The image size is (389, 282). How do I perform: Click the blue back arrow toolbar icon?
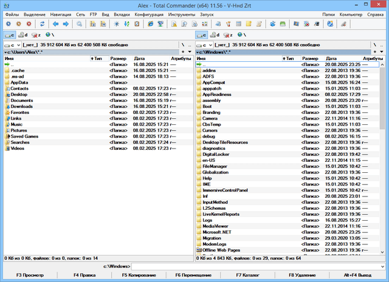tap(54, 24)
